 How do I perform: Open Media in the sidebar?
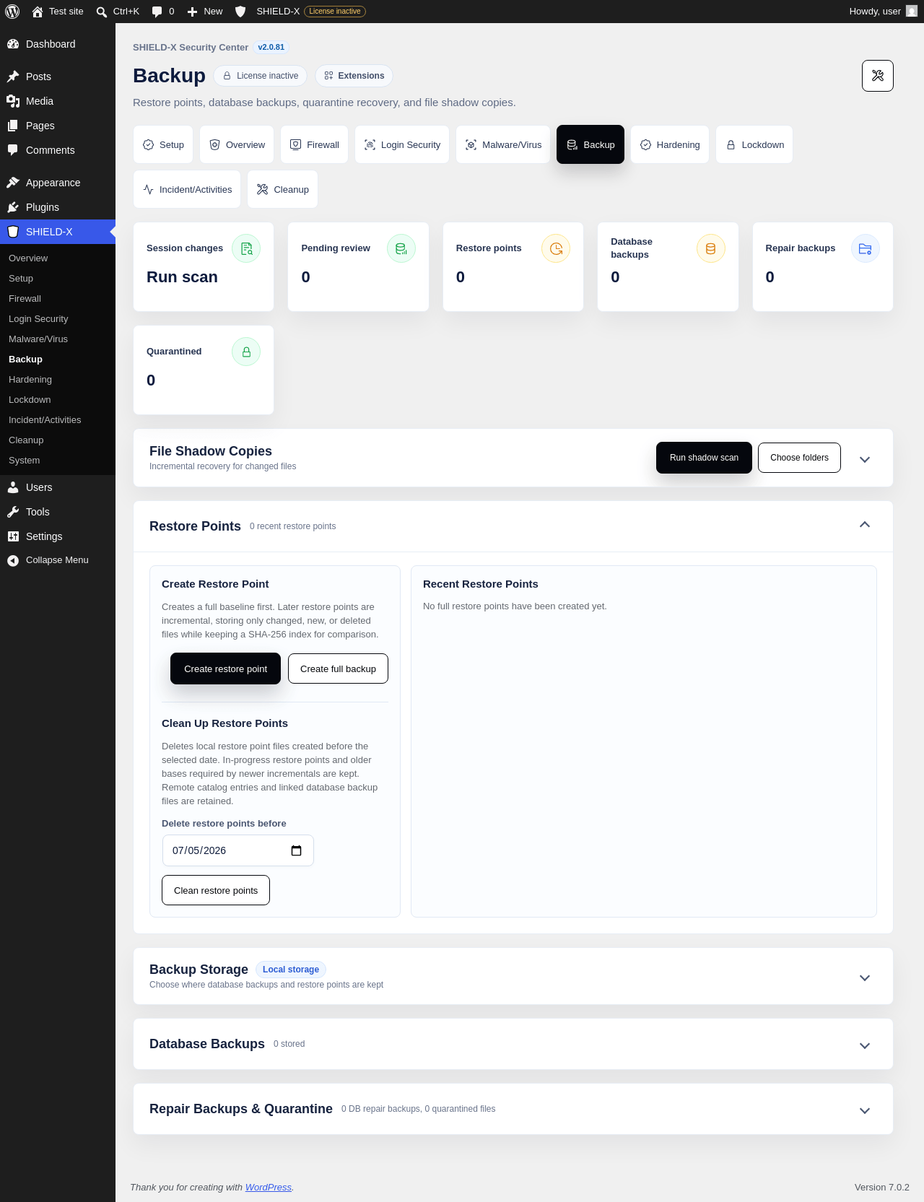58,101
